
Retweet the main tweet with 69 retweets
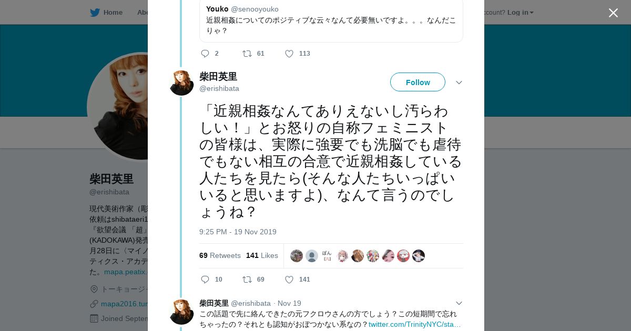pos(247,280)
